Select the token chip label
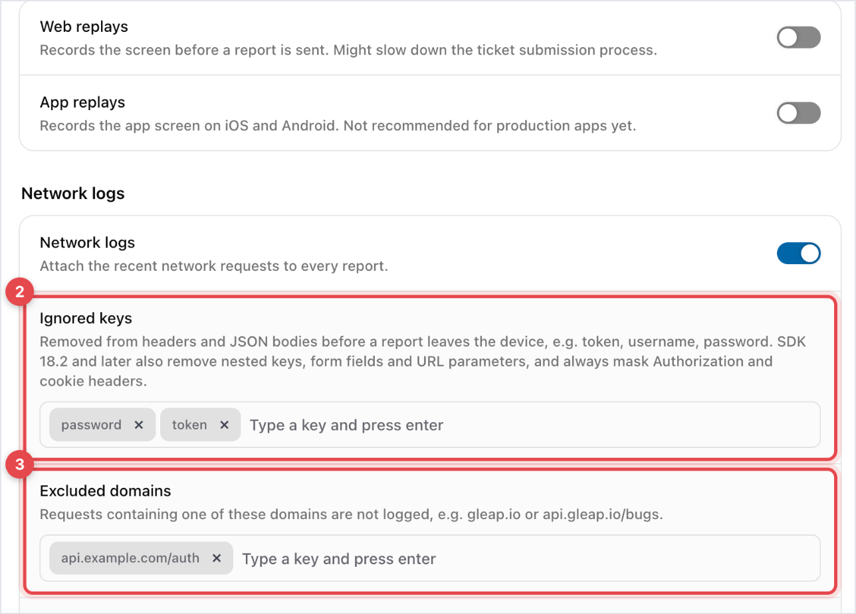The height and width of the screenshot is (614, 856). point(189,425)
